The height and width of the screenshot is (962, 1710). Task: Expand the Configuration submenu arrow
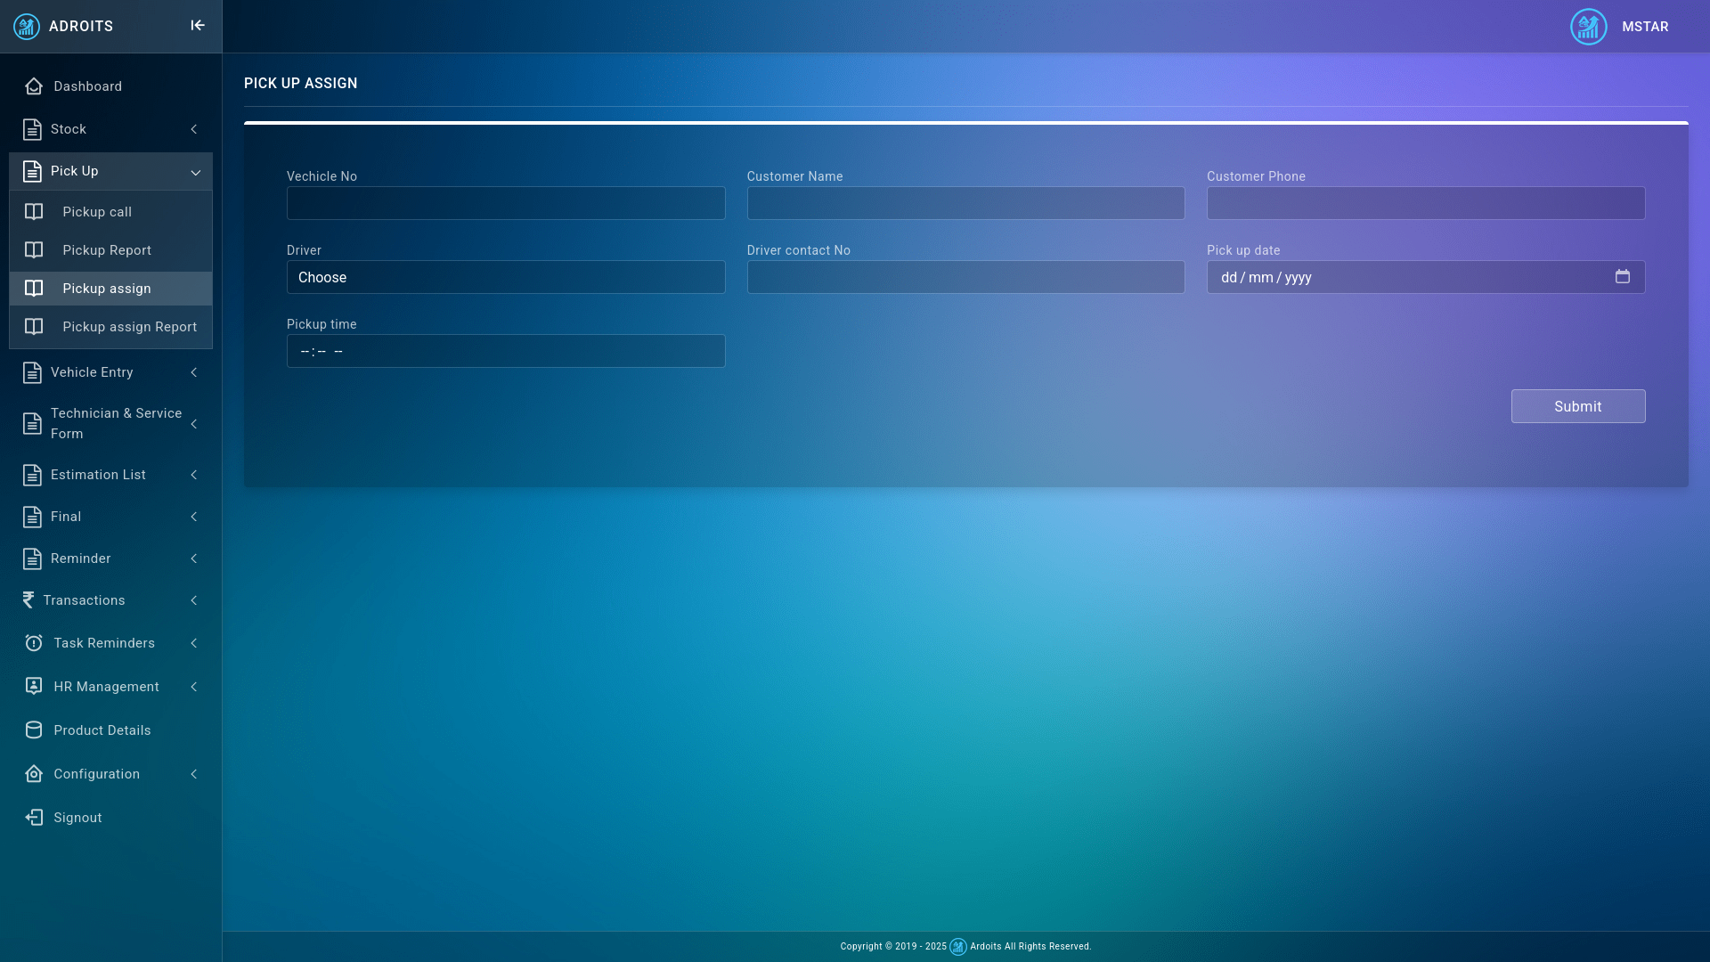pos(193,774)
